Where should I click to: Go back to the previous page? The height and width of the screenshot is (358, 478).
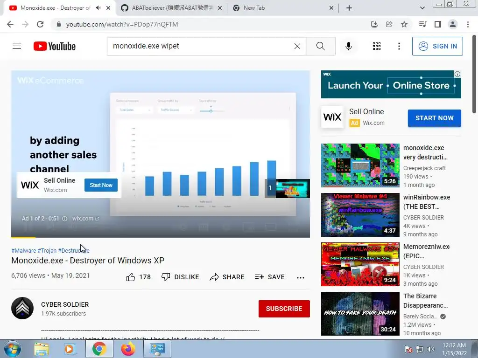click(10, 24)
